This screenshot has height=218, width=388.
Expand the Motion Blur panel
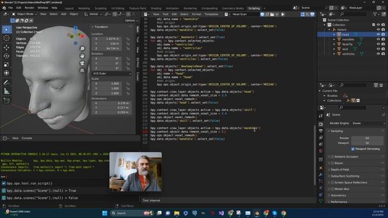[x=329, y=189]
